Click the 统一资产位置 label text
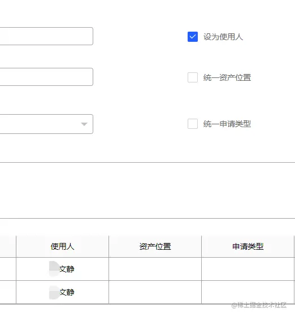Viewport: 295px width, 317px height. point(227,77)
